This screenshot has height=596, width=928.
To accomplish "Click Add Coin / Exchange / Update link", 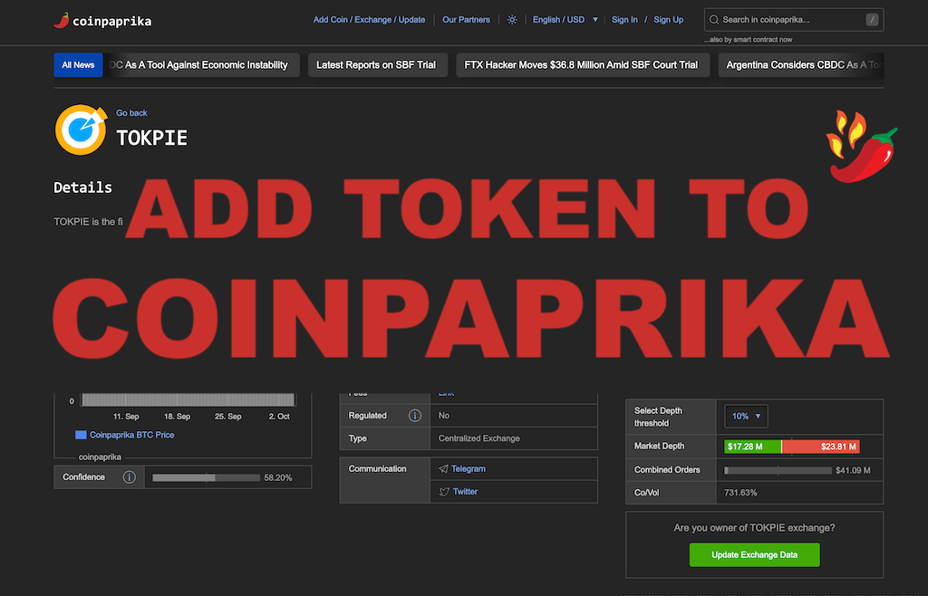I will [x=369, y=20].
